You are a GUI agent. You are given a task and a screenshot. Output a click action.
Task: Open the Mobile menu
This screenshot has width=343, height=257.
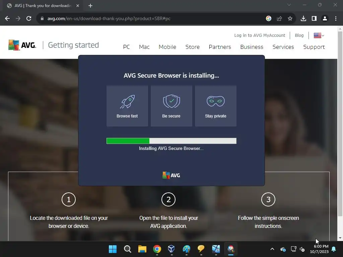167,47
